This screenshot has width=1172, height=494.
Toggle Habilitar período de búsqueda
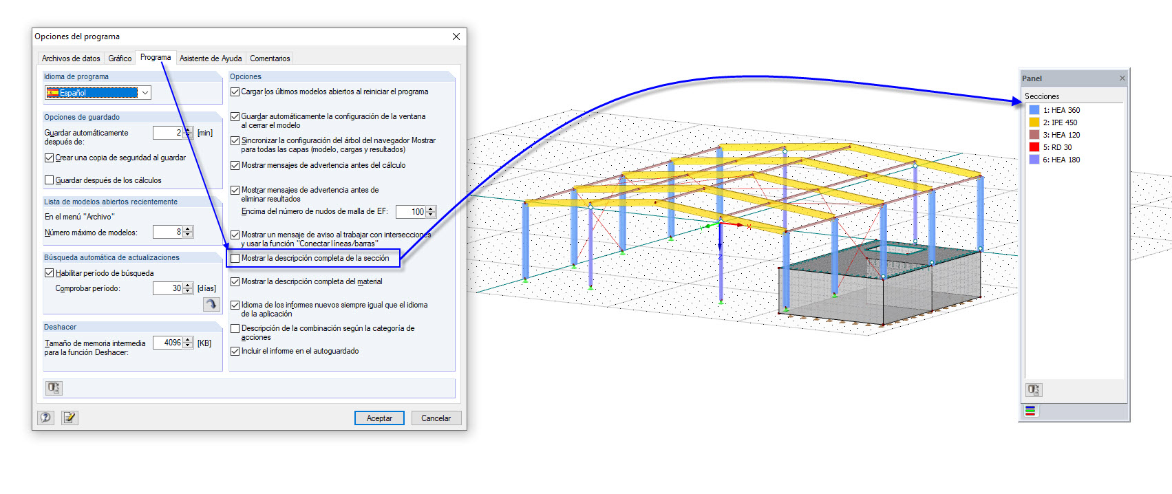[x=49, y=273]
